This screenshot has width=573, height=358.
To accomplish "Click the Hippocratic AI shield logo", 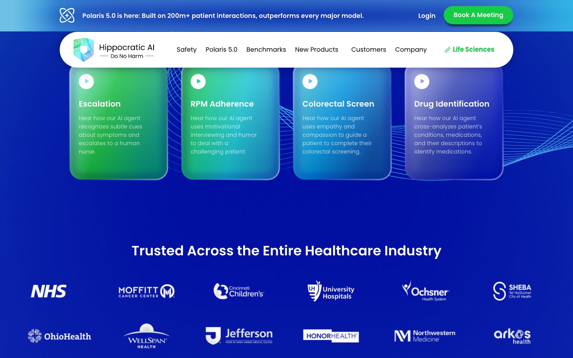I will coord(84,50).
